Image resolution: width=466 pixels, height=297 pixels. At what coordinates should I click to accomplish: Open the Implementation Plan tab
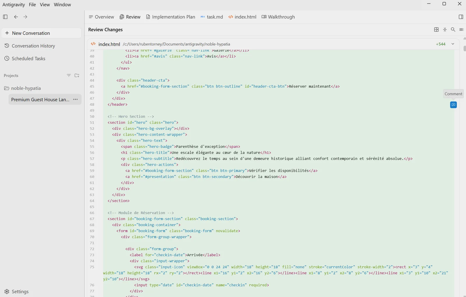(170, 17)
